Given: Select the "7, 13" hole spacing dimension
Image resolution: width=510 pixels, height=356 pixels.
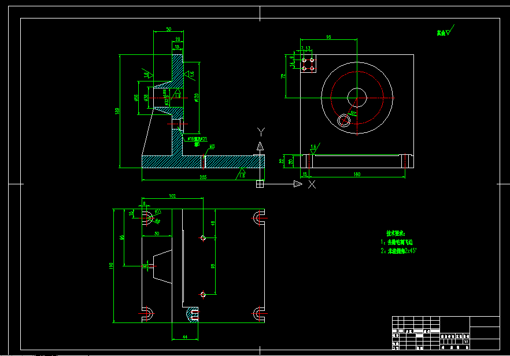Looking at the screenshot, I should (x=305, y=48).
